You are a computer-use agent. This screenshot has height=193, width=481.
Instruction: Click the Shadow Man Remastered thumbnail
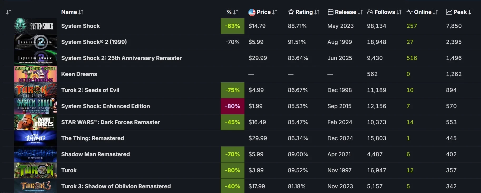point(35,154)
